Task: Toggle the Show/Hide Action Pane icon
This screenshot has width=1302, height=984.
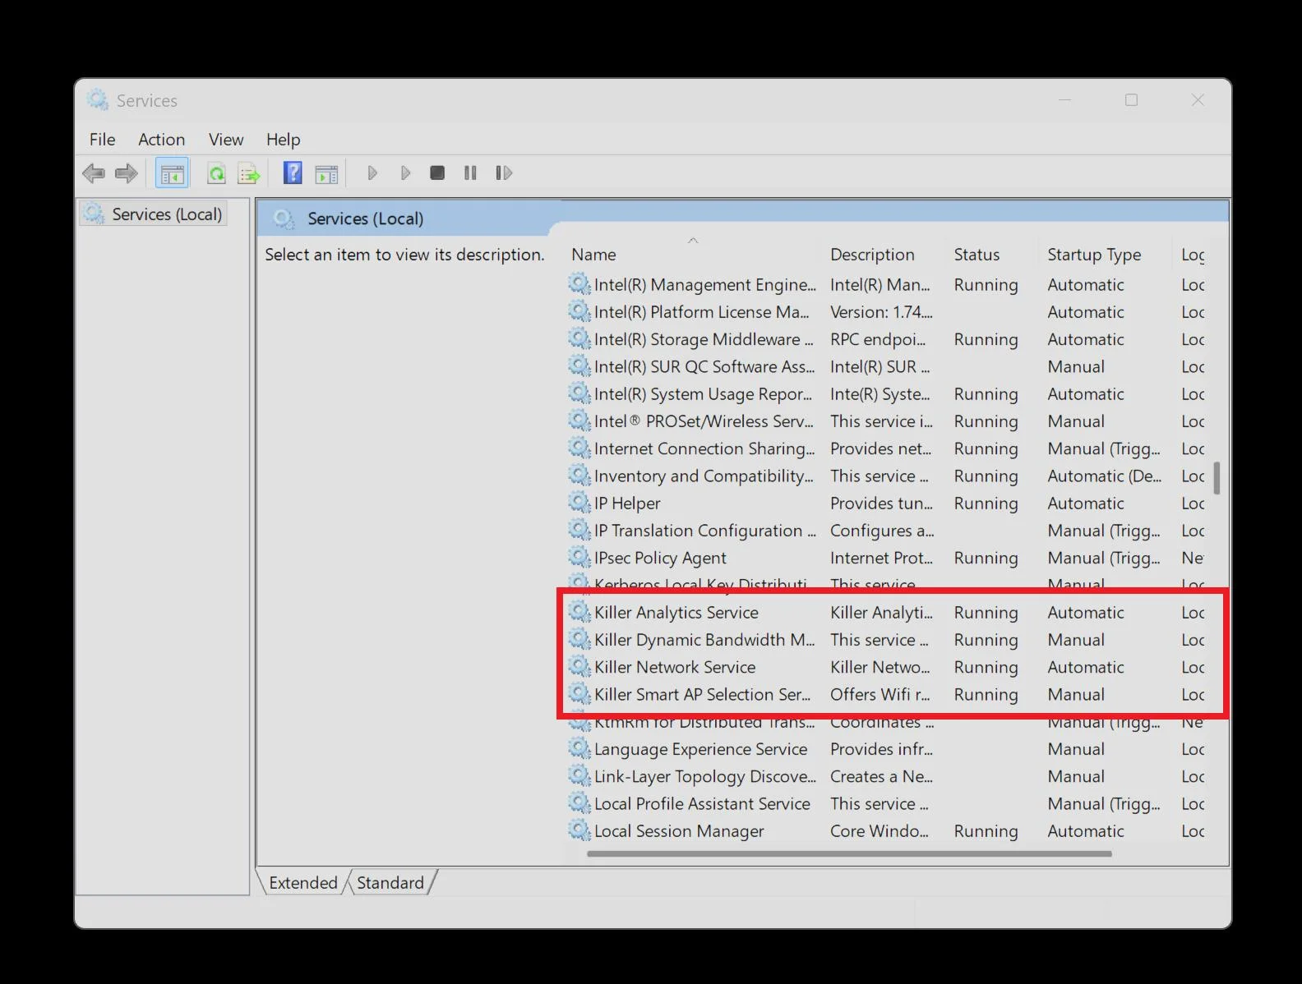Action: click(326, 173)
